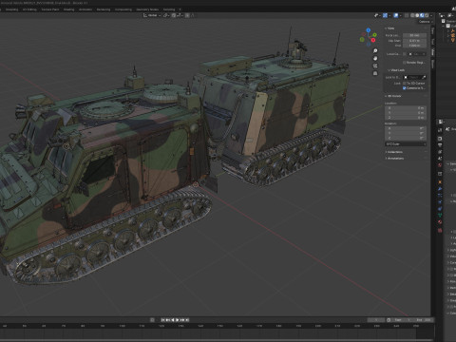The height and width of the screenshot is (342, 456).
Task: Switch to the Animation workspace tab
Action: pyautogui.click(x=85, y=9)
